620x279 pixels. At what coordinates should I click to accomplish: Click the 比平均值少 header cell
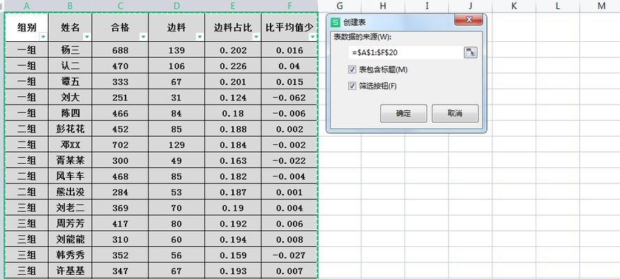click(289, 27)
